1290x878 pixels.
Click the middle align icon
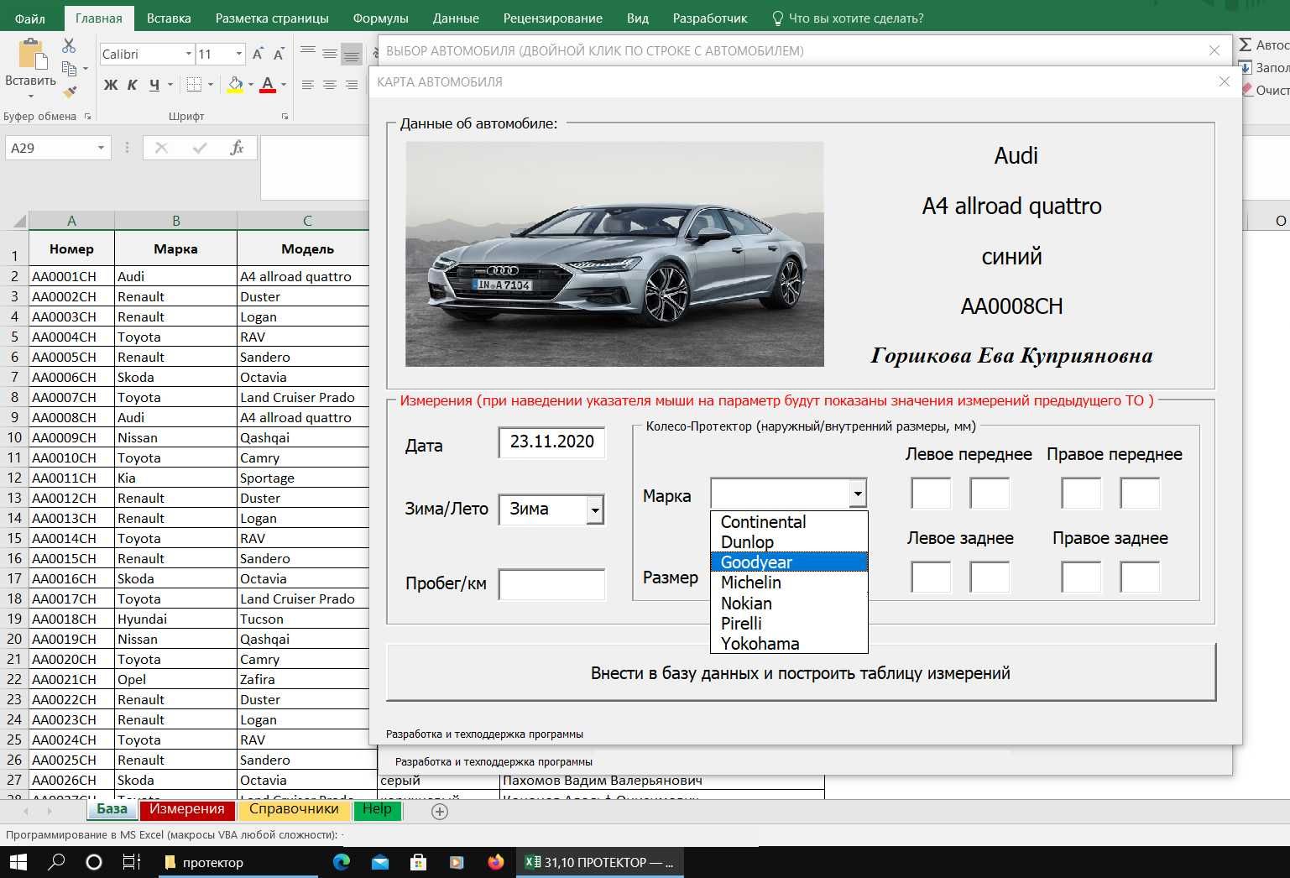coord(330,54)
